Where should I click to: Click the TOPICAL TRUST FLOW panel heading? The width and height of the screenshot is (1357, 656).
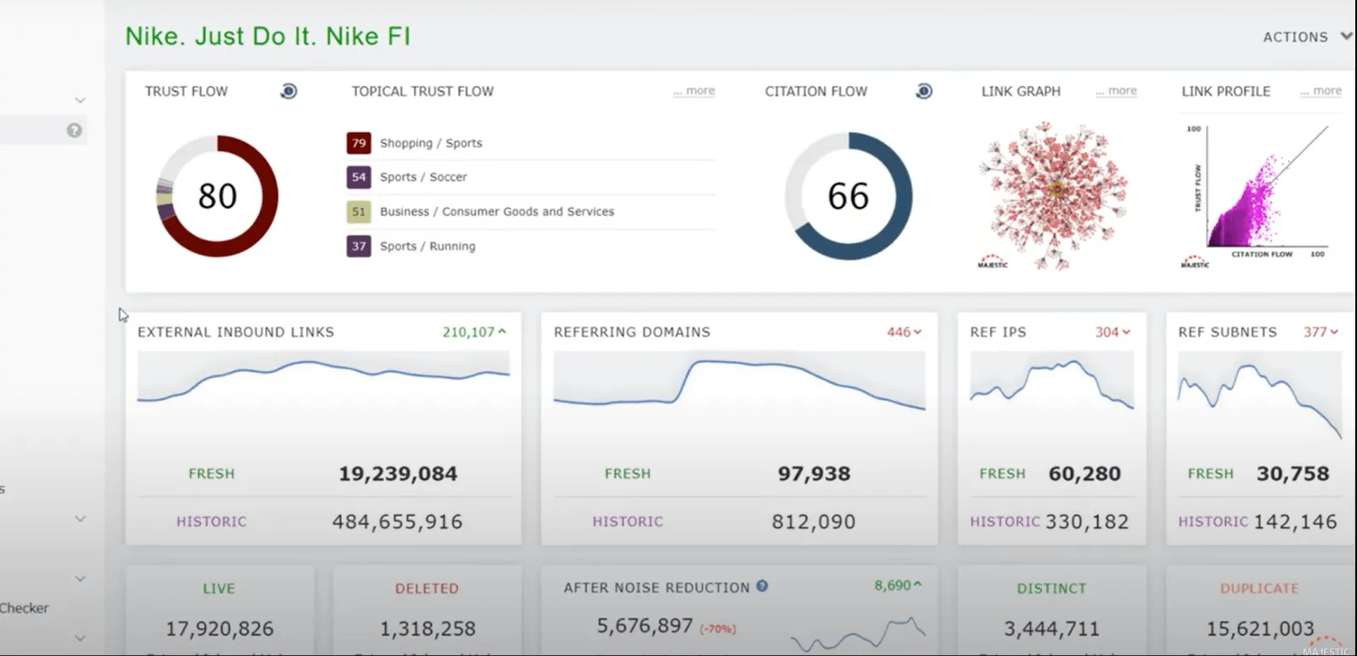(423, 91)
